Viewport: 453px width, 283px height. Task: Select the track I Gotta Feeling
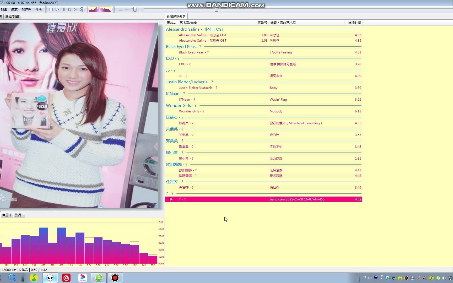coord(263,52)
